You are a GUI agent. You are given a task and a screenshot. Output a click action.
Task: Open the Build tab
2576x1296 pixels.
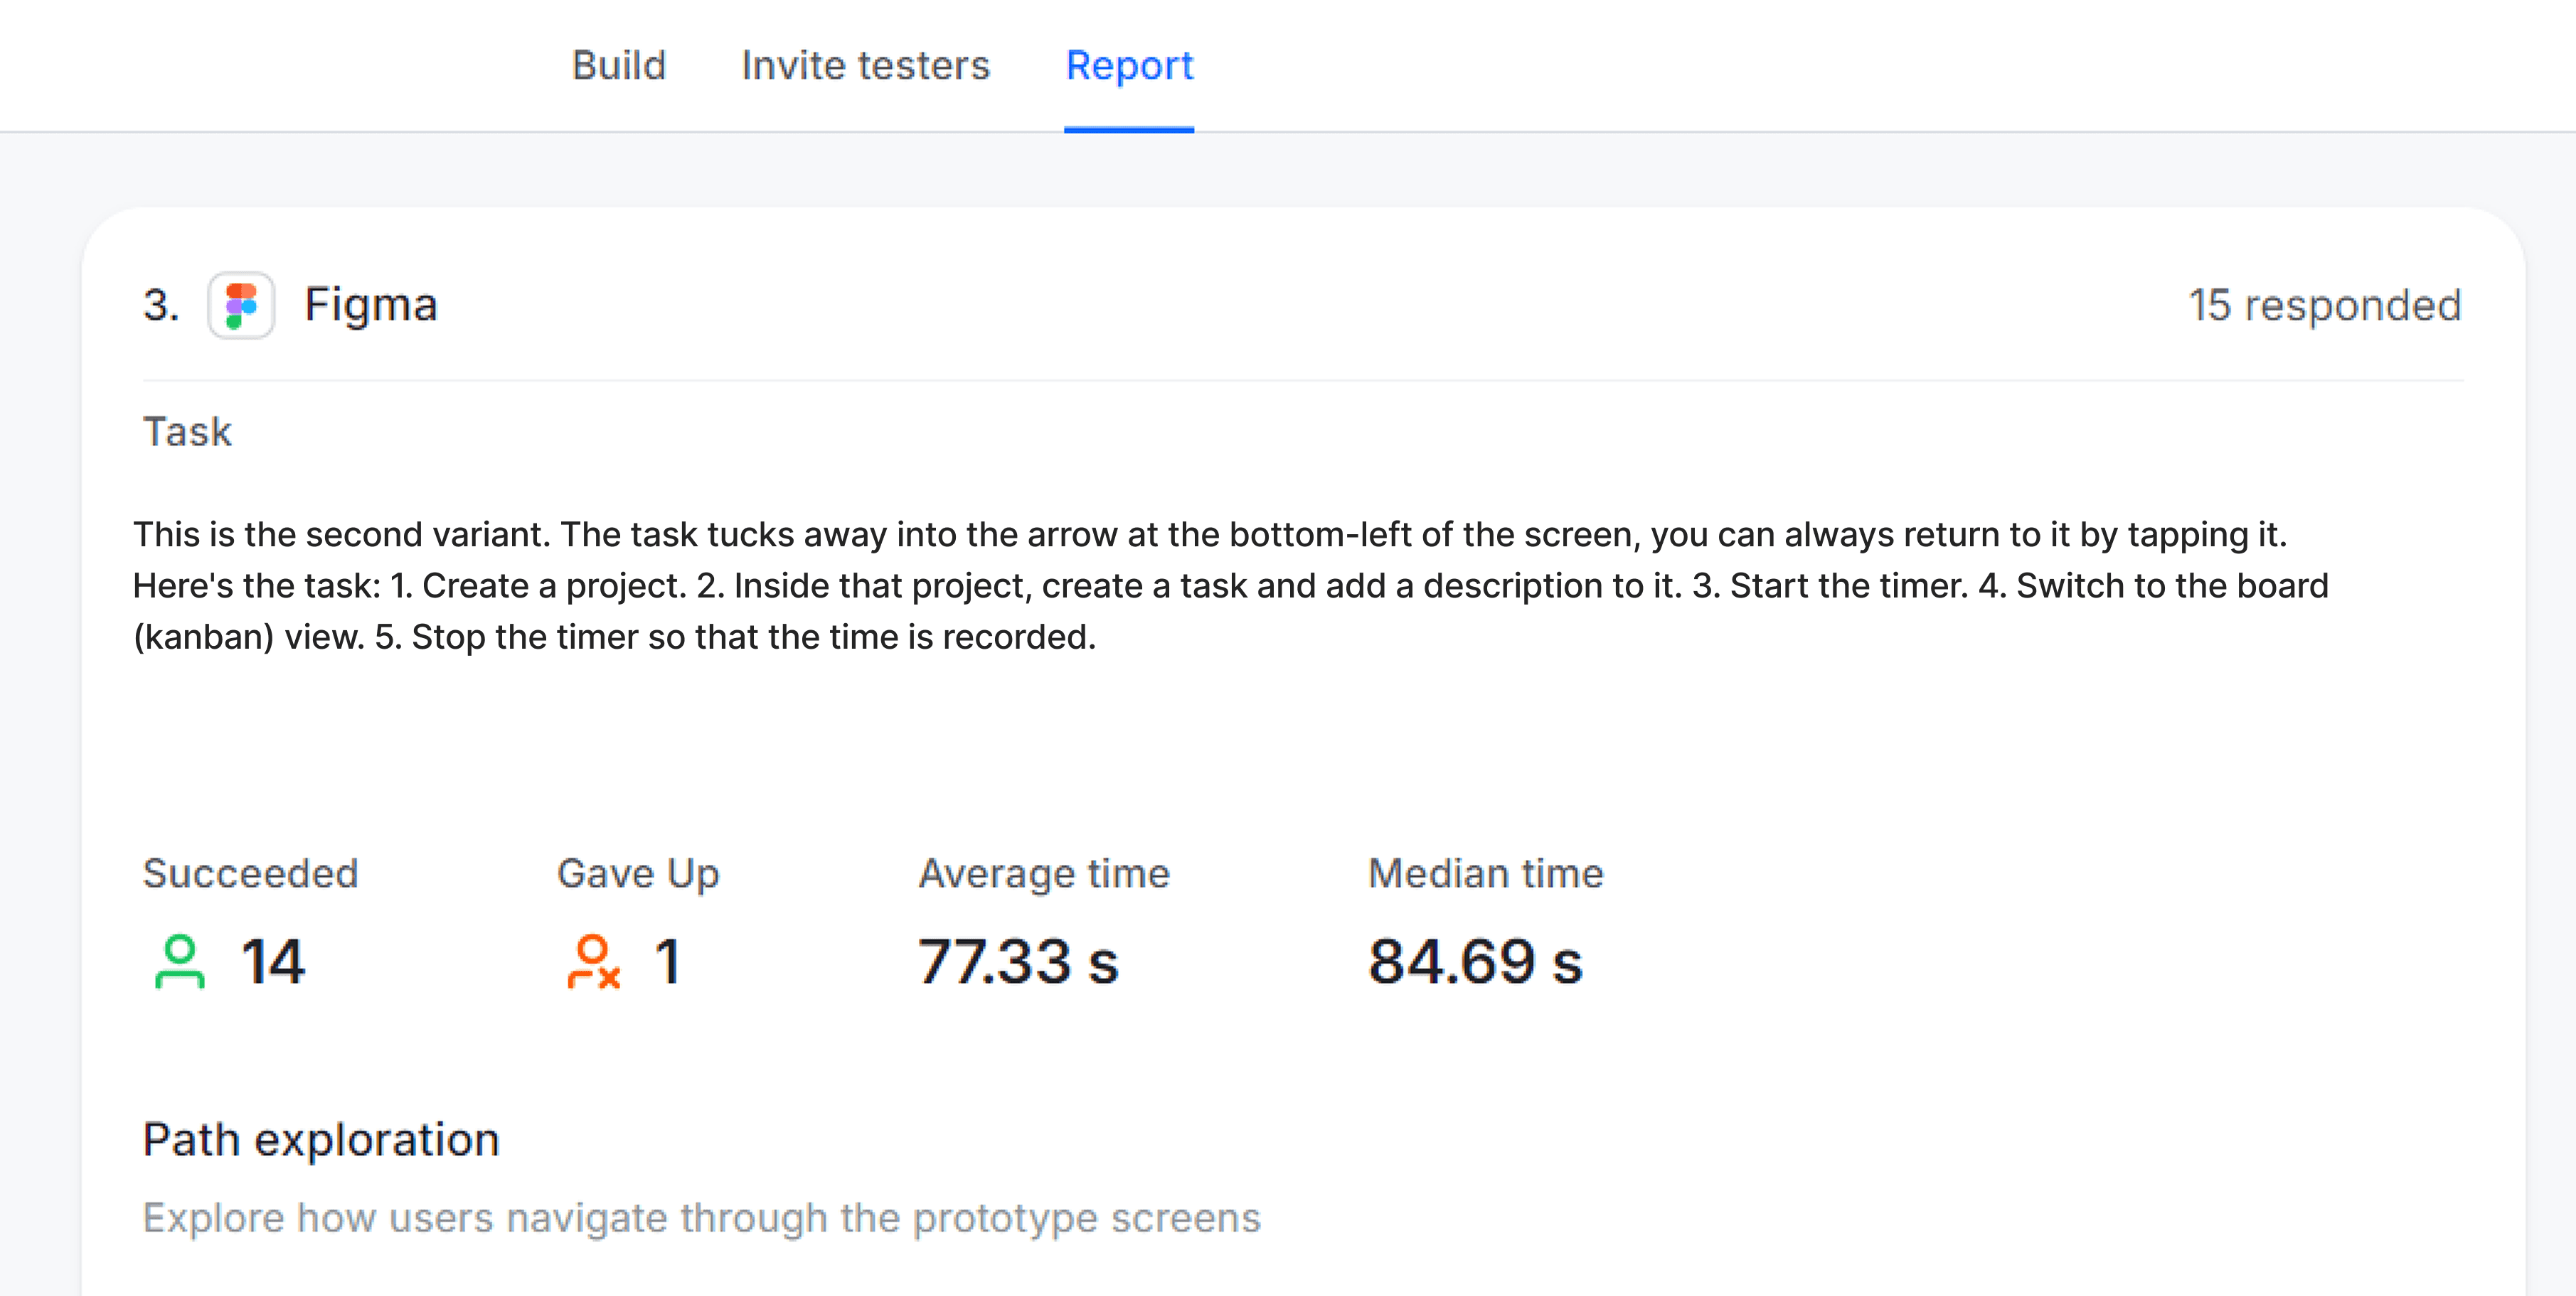618,66
